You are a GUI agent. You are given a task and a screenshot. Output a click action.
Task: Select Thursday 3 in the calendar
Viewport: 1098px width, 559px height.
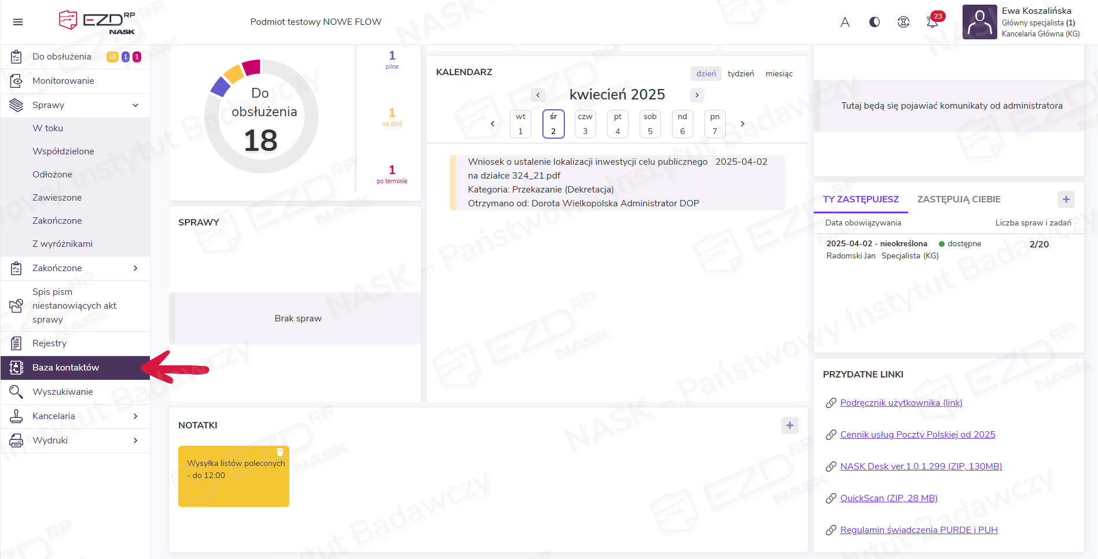pyautogui.click(x=585, y=124)
